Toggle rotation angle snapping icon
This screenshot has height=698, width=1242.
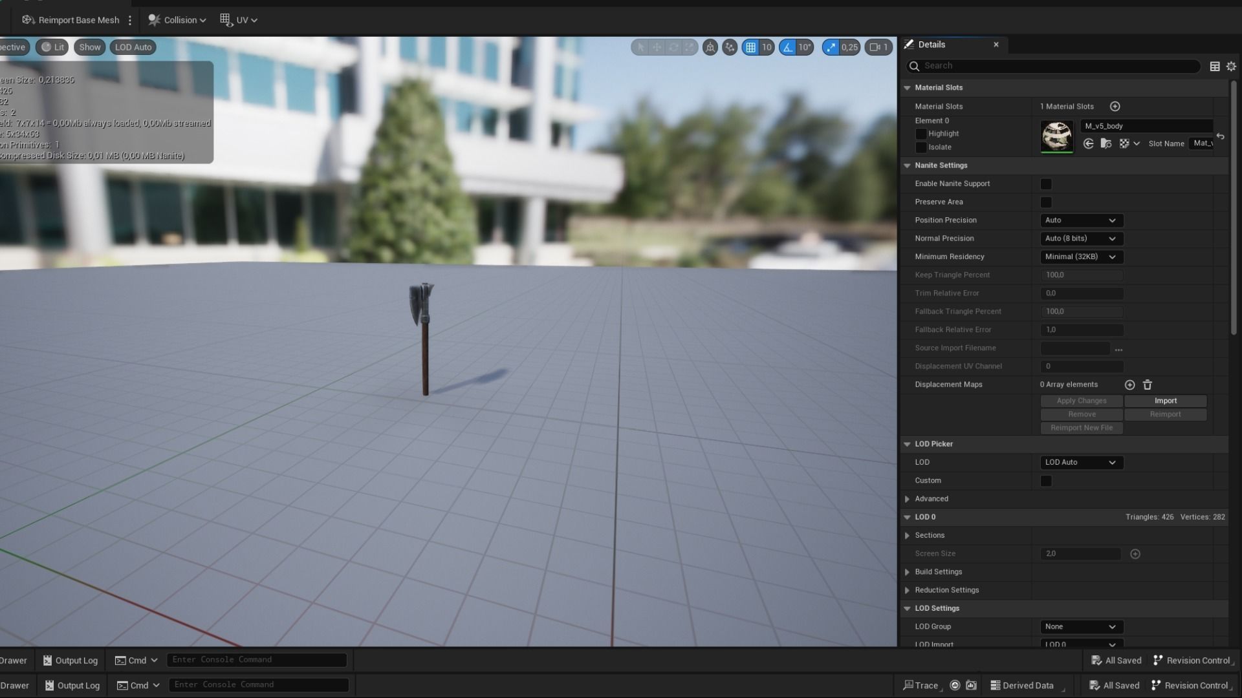[x=788, y=47]
